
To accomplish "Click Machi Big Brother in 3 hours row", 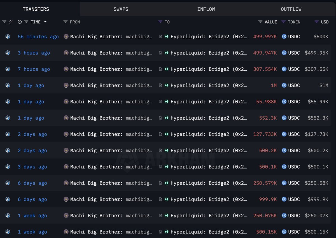I will pos(96,53).
